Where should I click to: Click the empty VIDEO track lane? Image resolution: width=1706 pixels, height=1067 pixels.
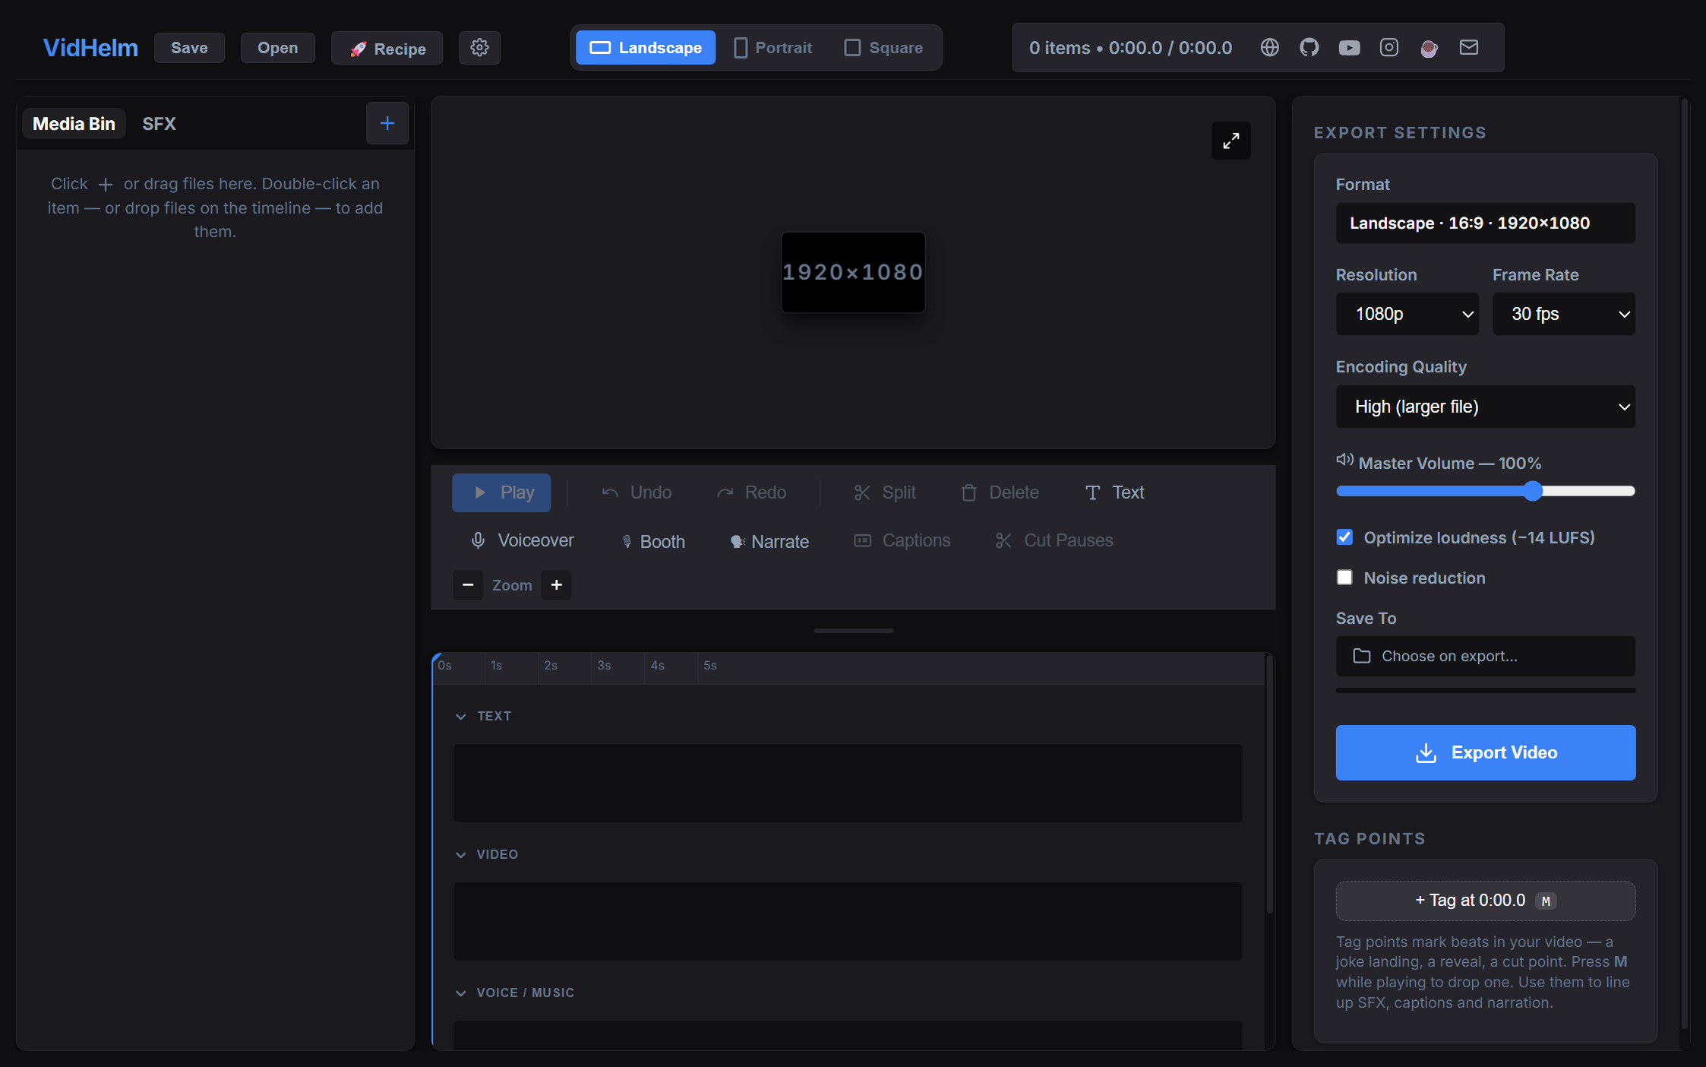(x=848, y=921)
